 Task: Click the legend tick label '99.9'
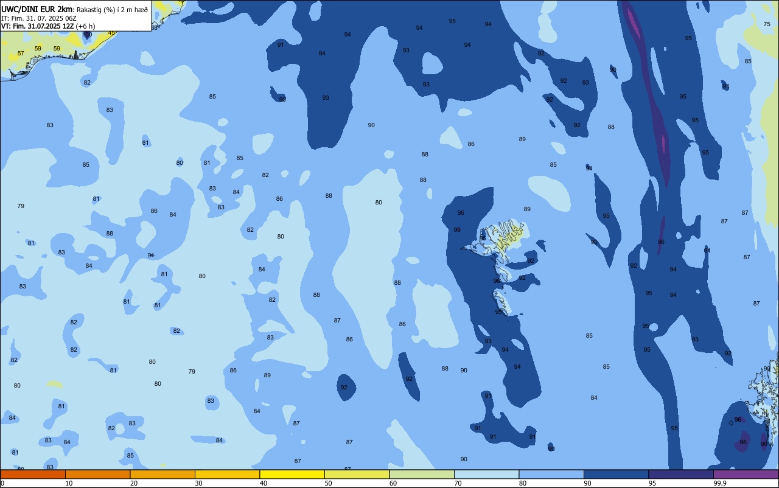(x=720, y=483)
